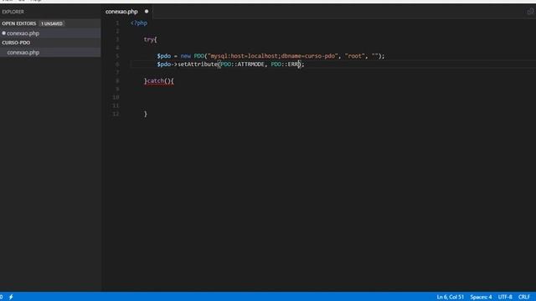The image size is (536, 301).
Task: Change line endings via CRLF
Action: click(523, 297)
